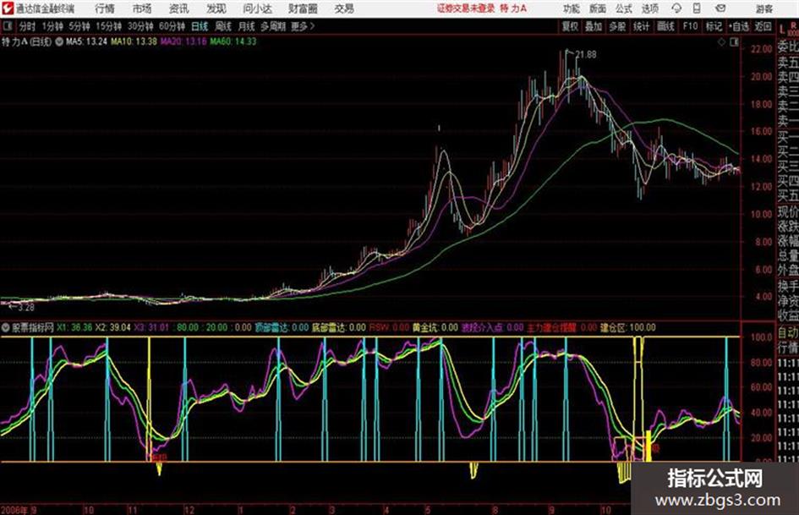Click the diamond icon at chart top right
799x515 pixels.
pos(721,42)
